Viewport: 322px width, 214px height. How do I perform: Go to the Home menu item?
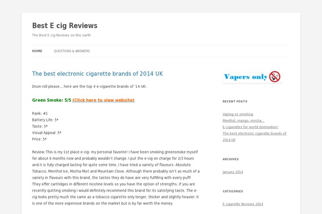(x=37, y=51)
